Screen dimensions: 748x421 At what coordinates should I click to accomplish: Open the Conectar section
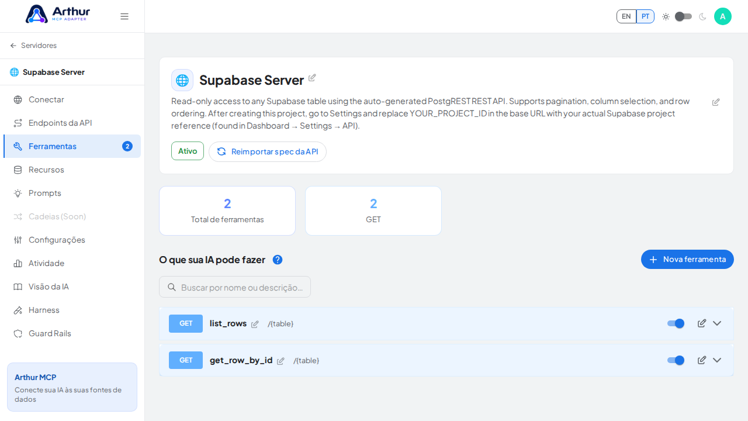[x=72, y=99]
